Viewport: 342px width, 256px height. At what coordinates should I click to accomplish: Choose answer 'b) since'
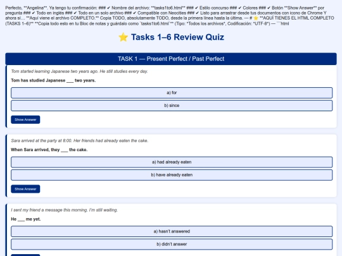coord(172,106)
